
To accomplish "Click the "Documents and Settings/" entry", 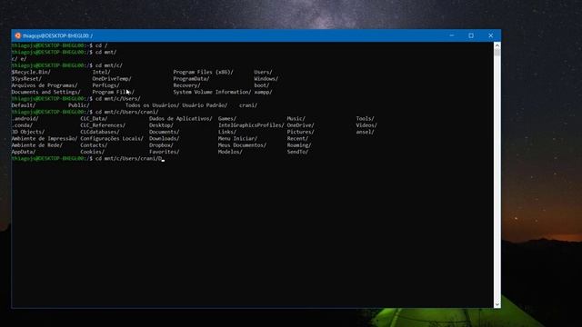I will [45, 92].
